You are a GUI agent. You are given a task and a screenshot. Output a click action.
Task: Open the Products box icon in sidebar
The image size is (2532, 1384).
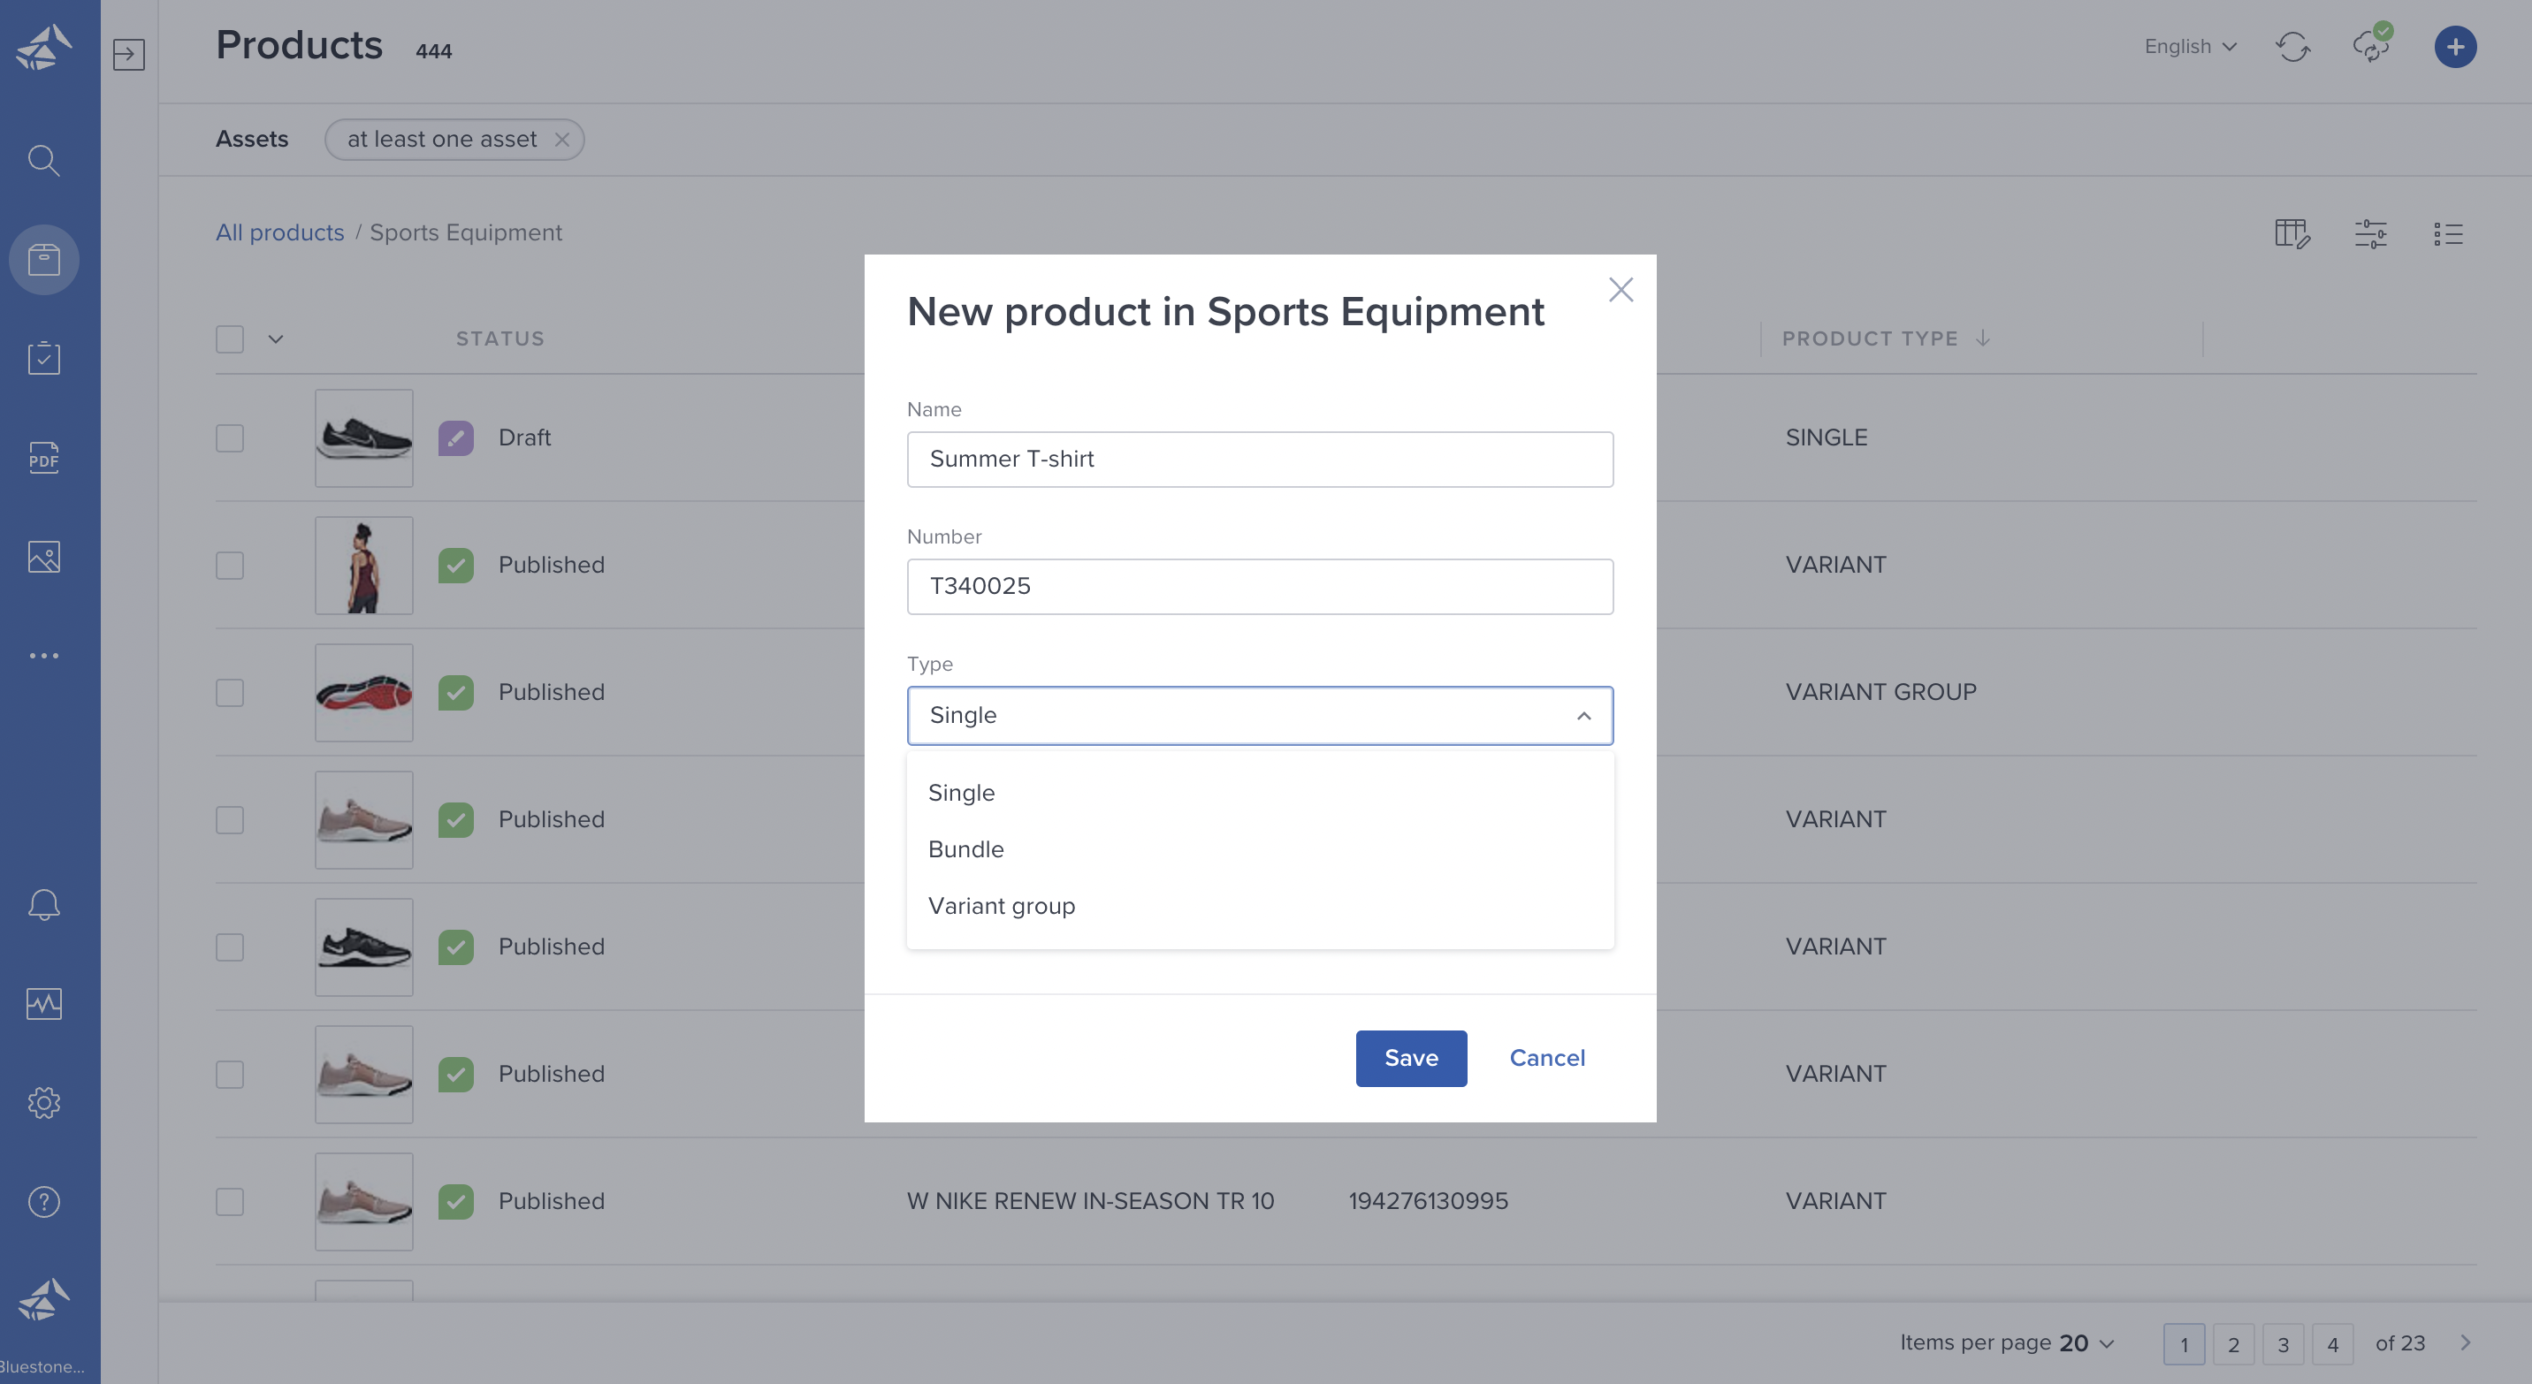[x=43, y=259]
